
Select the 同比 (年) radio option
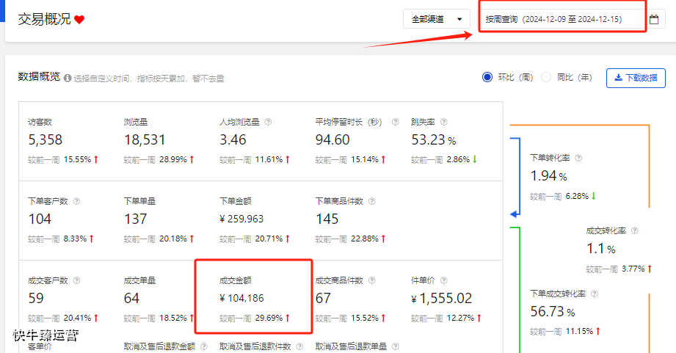[x=546, y=77]
